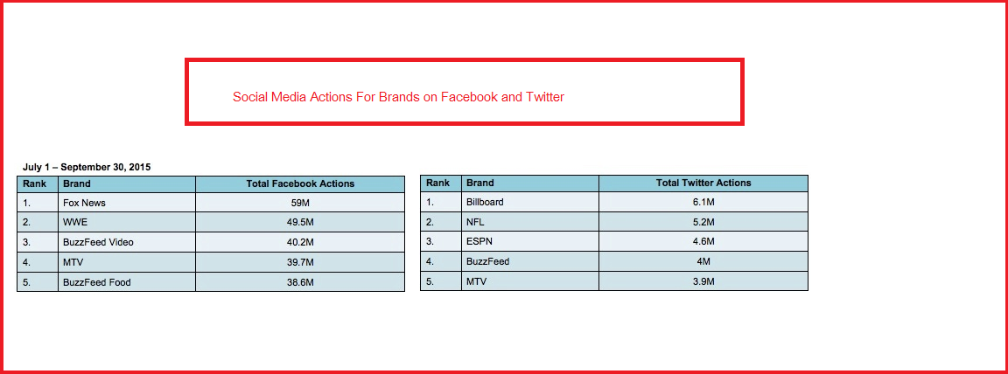The width and height of the screenshot is (1008, 374).
Task: Click the Total Twitter Actions column header
Action: coord(703,183)
